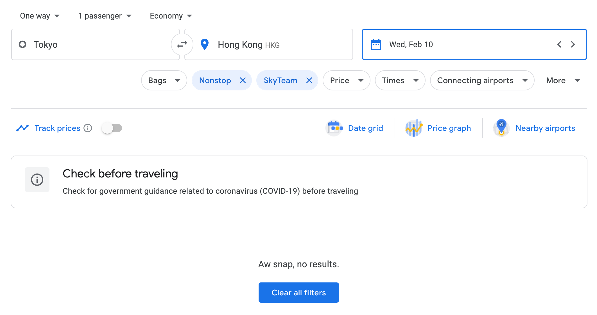This screenshot has height=315, width=597.
Task: Click the calendar icon in the date field
Action: 376,44
